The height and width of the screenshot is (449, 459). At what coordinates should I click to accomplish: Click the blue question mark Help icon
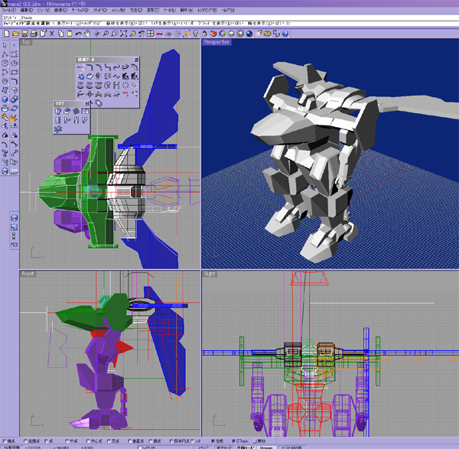tap(285, 34)
